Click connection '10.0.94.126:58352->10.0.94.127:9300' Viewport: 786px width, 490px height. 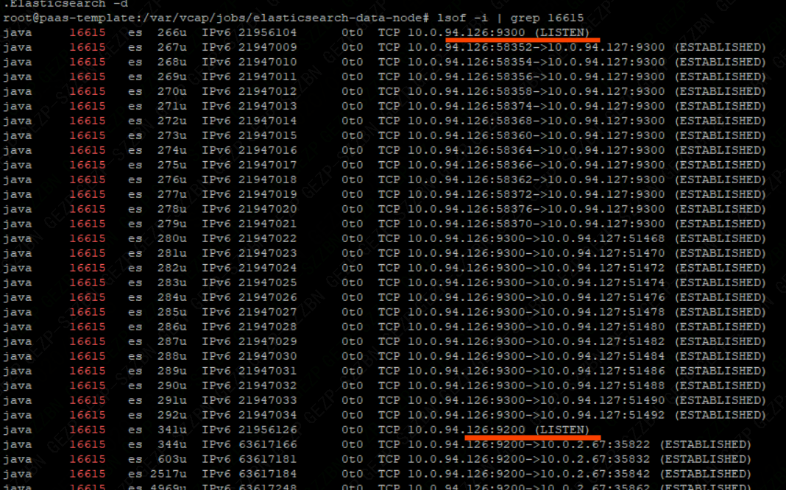(x=536, y=47)
